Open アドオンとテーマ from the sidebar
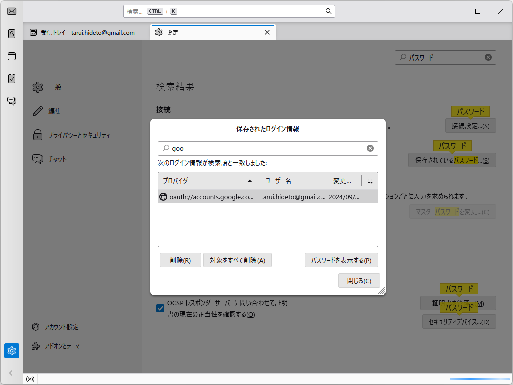513x385 pixels. pos(62,346)
